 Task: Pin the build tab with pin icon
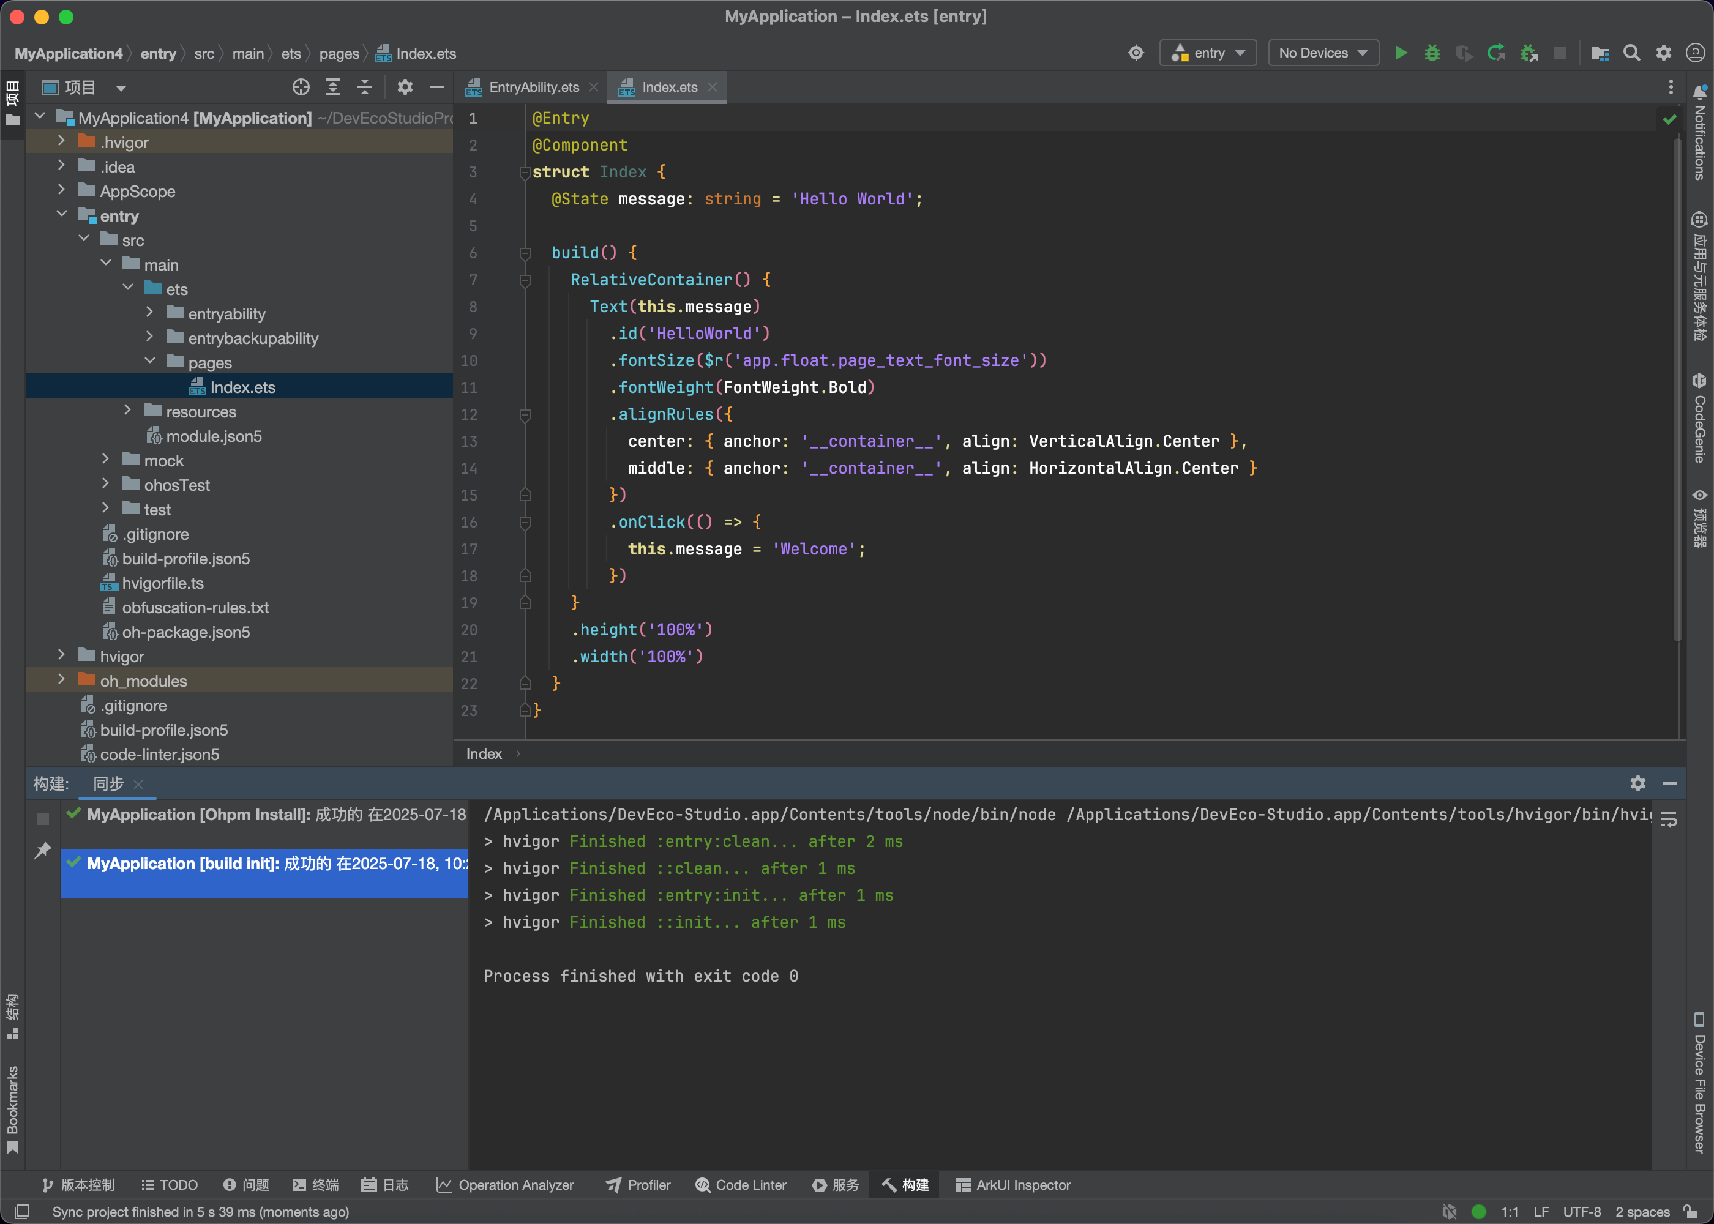43,850
